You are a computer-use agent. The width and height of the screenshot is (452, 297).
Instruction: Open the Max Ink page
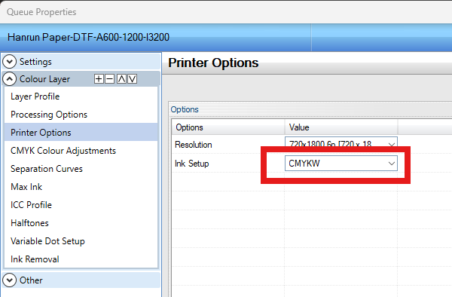pos(81,187)
